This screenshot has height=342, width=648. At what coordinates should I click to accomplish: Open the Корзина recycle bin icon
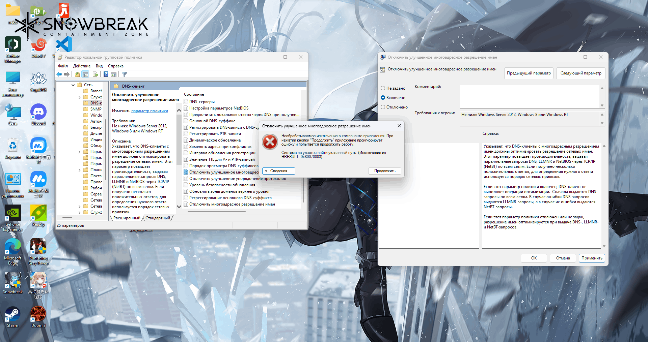click(13, 148)
